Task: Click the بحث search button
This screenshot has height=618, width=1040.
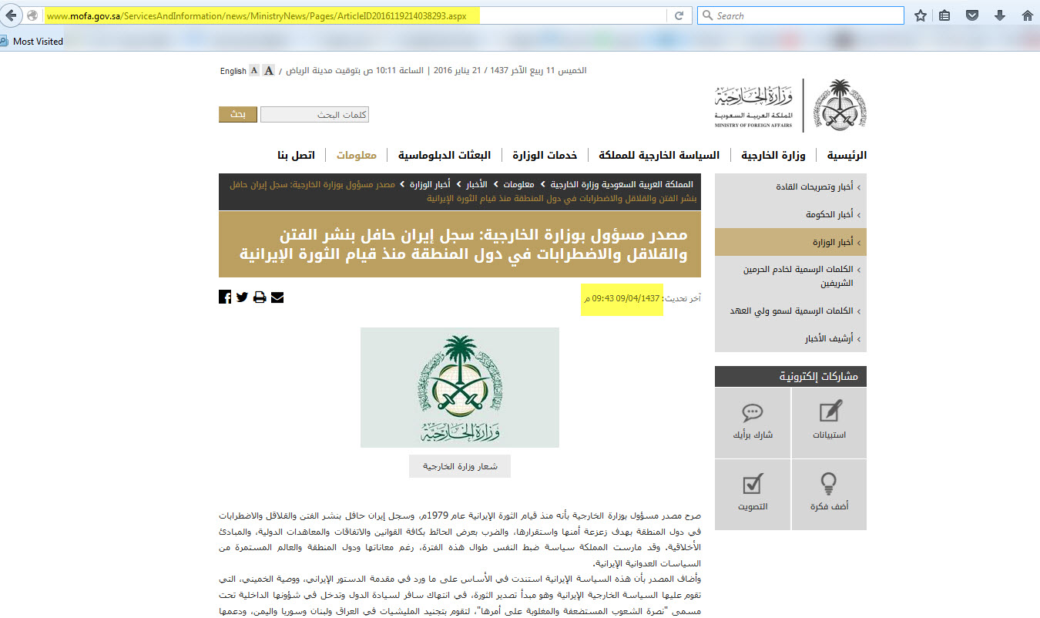Action: pyautogui.click(x=237, y=115)
